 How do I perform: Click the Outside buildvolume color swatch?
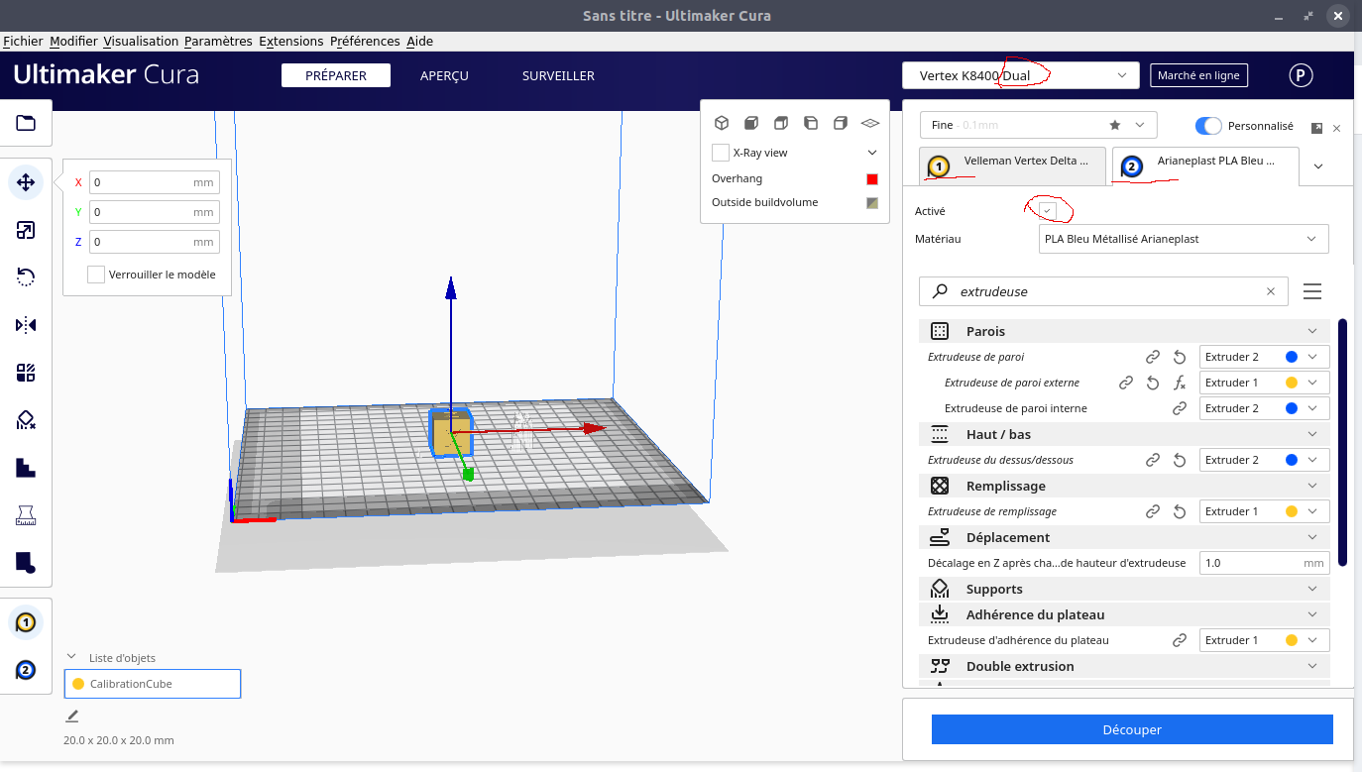pos(872,203)
